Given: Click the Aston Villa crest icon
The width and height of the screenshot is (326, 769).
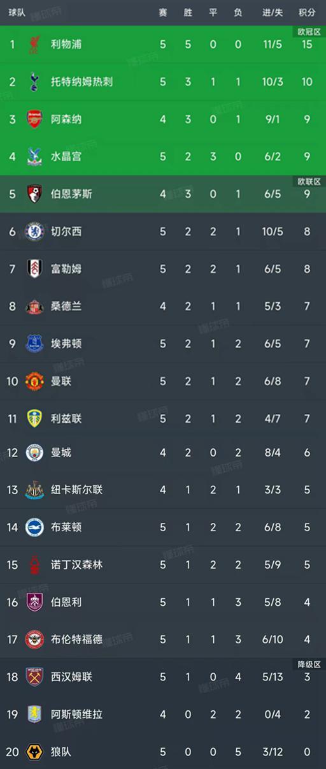Looking at the screenshot, I should coord(34,714).
